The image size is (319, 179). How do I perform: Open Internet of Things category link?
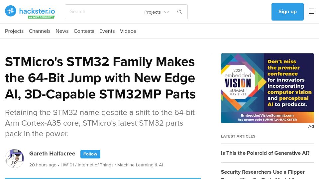[x=95, y=165]
